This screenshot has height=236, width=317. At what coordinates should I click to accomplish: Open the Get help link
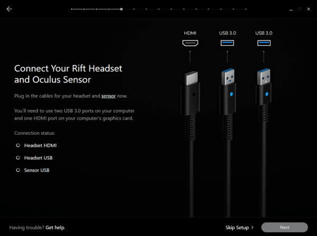(x=55, y=228)
